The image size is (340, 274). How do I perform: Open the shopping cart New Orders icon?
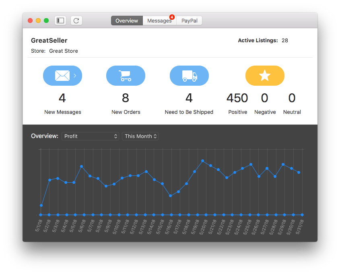[126, 76]
